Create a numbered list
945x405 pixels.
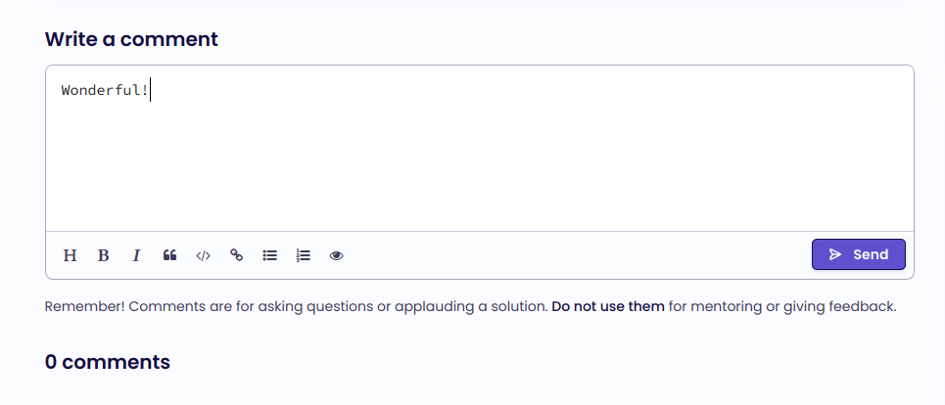(304, 255)
